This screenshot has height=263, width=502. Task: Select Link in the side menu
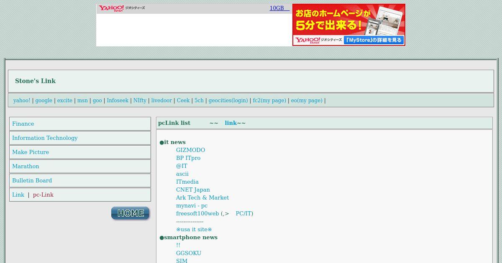pyautogui.click(x=18, y=195)
